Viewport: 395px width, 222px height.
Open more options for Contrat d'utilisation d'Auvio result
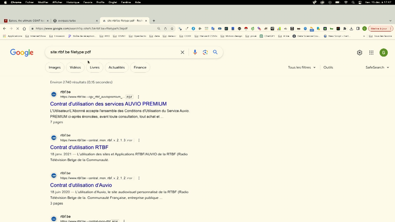click(139, 178)
